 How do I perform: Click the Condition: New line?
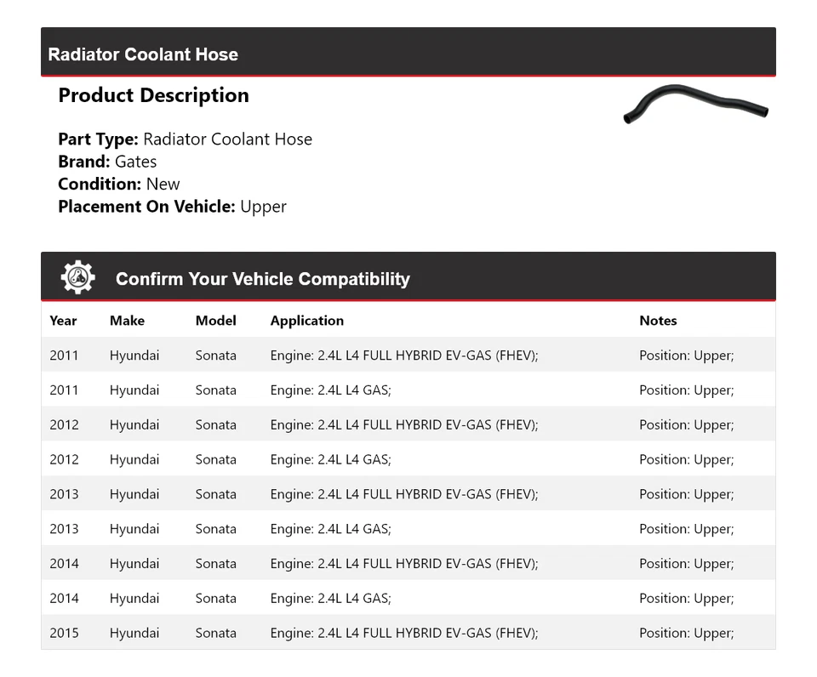119,184
